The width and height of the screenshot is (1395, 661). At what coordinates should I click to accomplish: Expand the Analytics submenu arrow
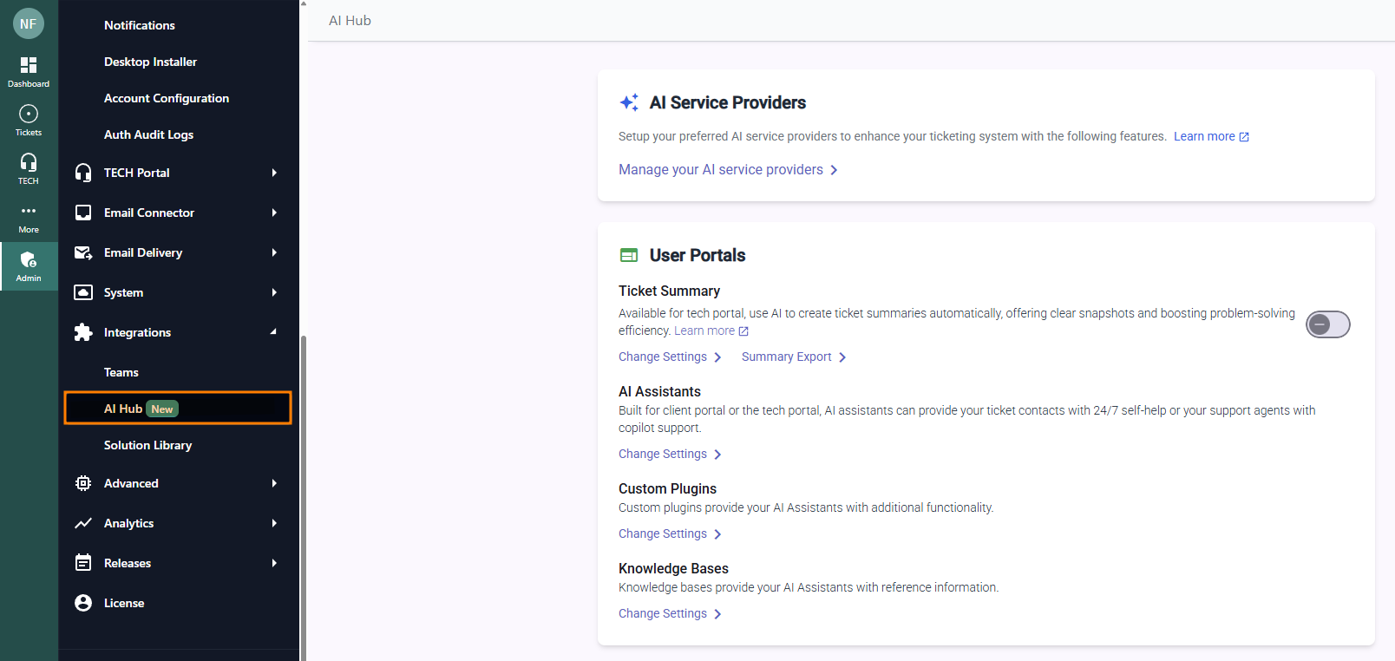point(274,523)
